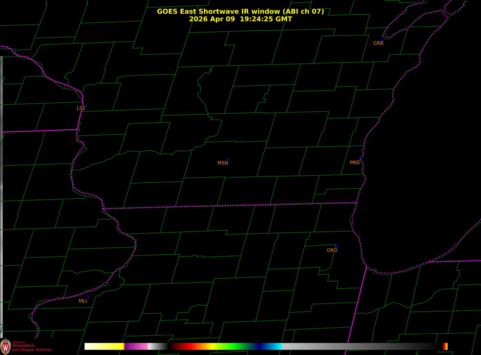Select the MSN station label
Image resolution: width=481 pixels, height=355 pixels.
[x=223, y=163]
